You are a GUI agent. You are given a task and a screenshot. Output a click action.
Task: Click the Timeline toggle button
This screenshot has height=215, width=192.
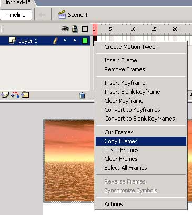16,15
